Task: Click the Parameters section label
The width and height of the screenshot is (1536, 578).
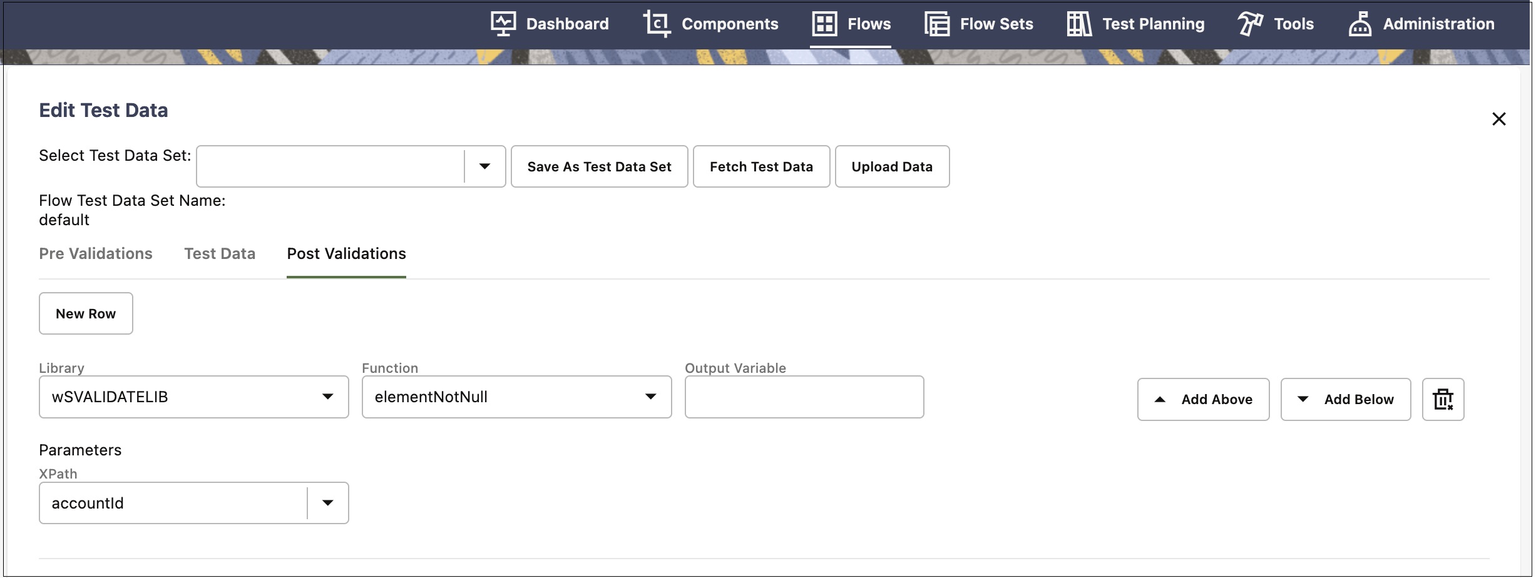Action: click(x=80, y=450)
